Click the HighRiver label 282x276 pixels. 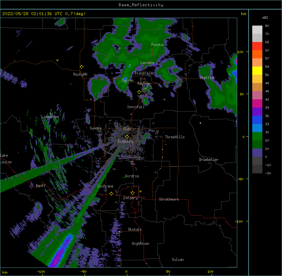pyautogui.click(x=141, y=244)
